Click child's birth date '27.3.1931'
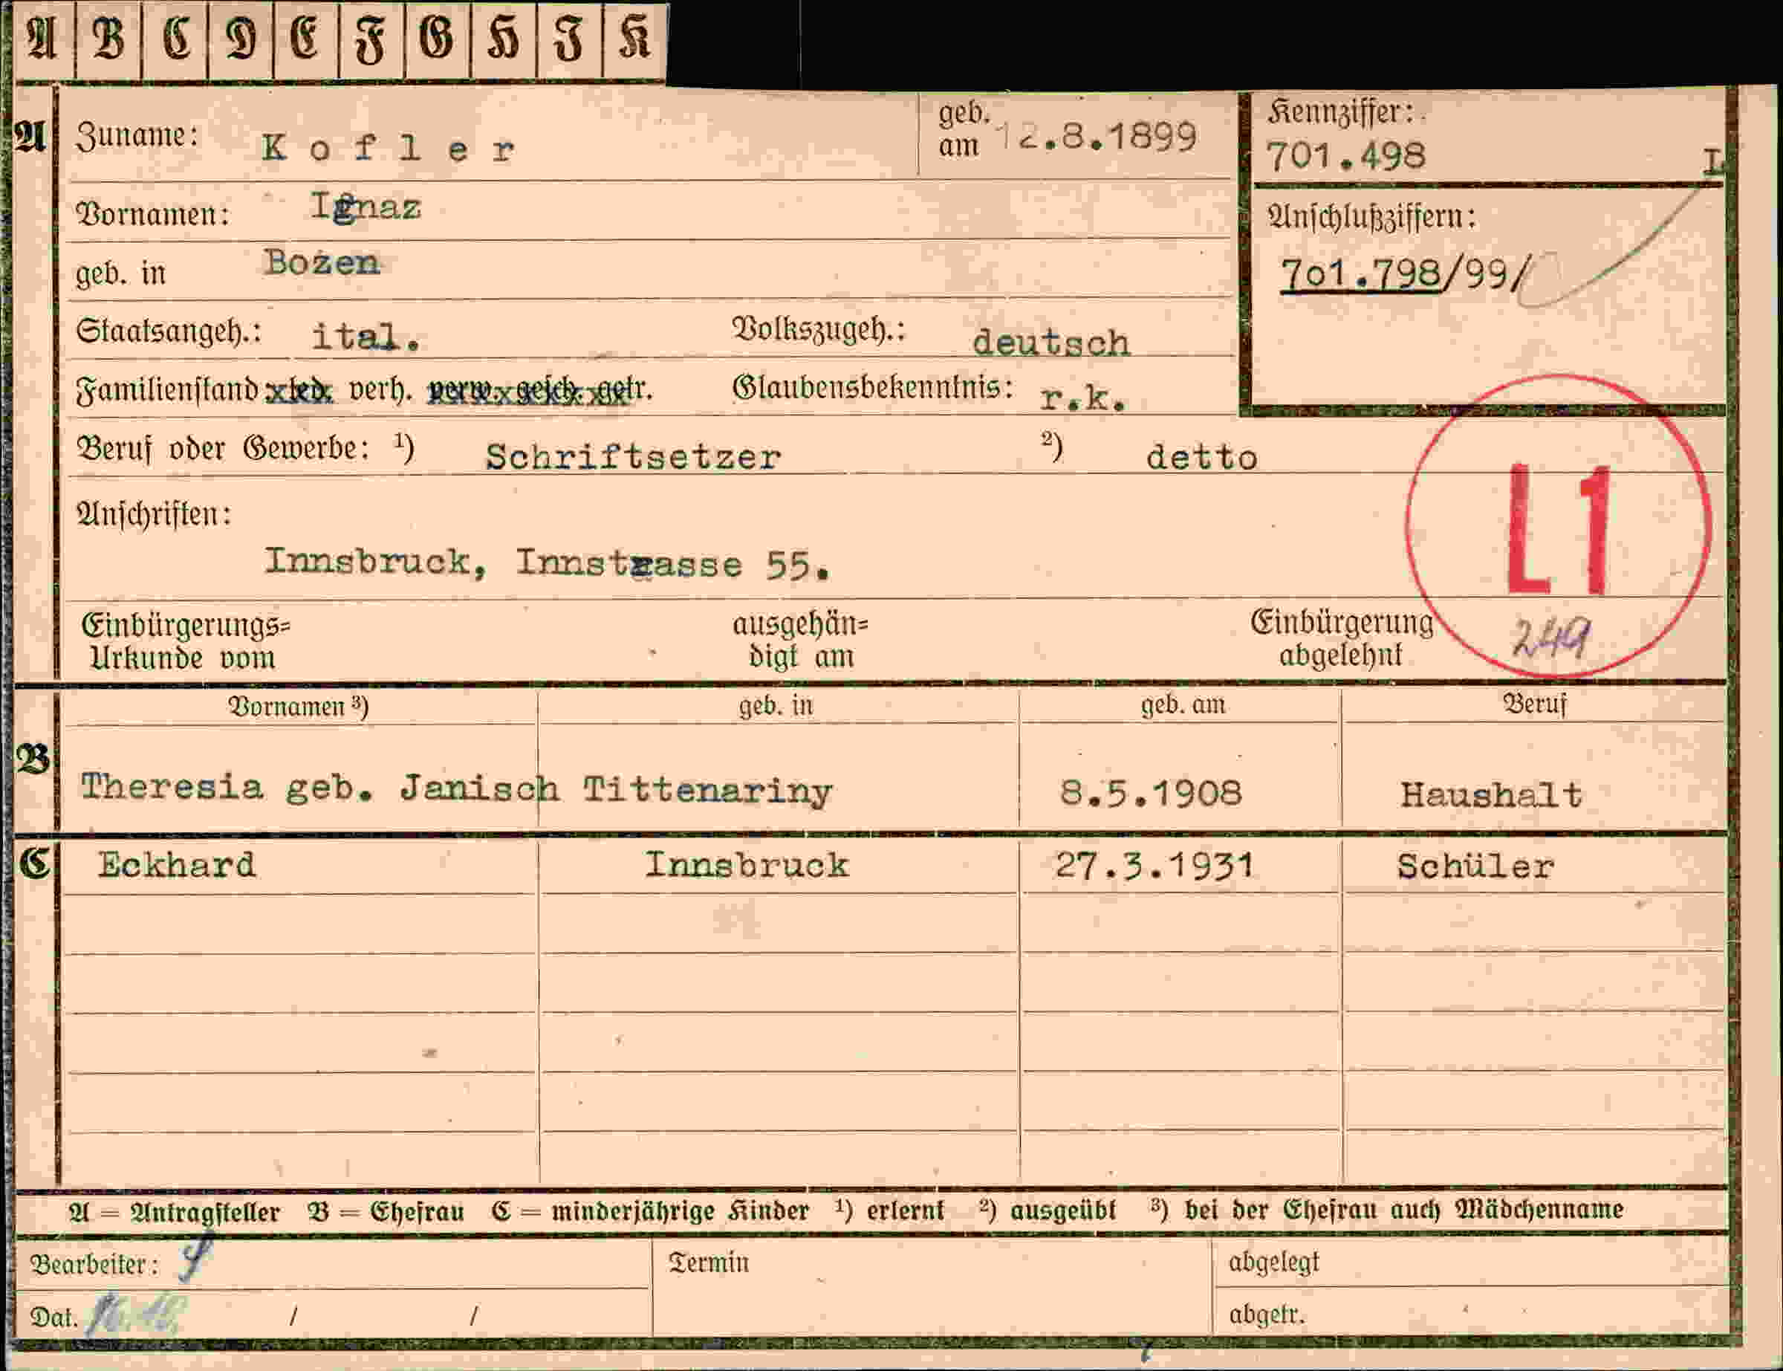 pos(1153,865)
